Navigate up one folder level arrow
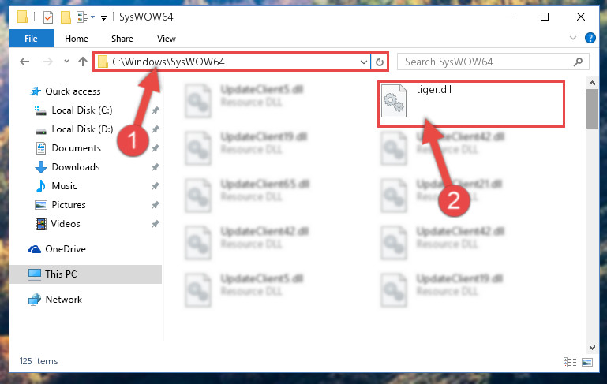 [x=82, y=62]
